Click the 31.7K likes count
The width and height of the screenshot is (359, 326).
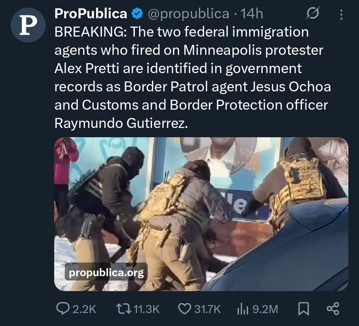tap(207, 309)
